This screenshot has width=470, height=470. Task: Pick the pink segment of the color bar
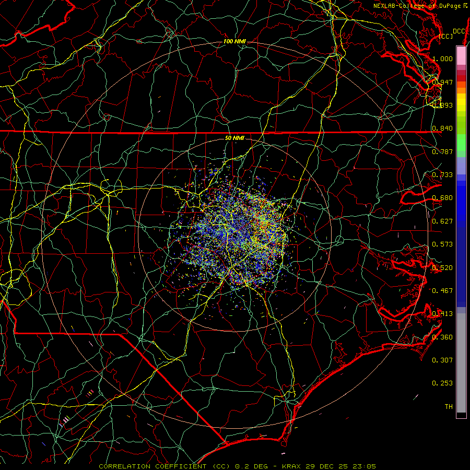461,55
